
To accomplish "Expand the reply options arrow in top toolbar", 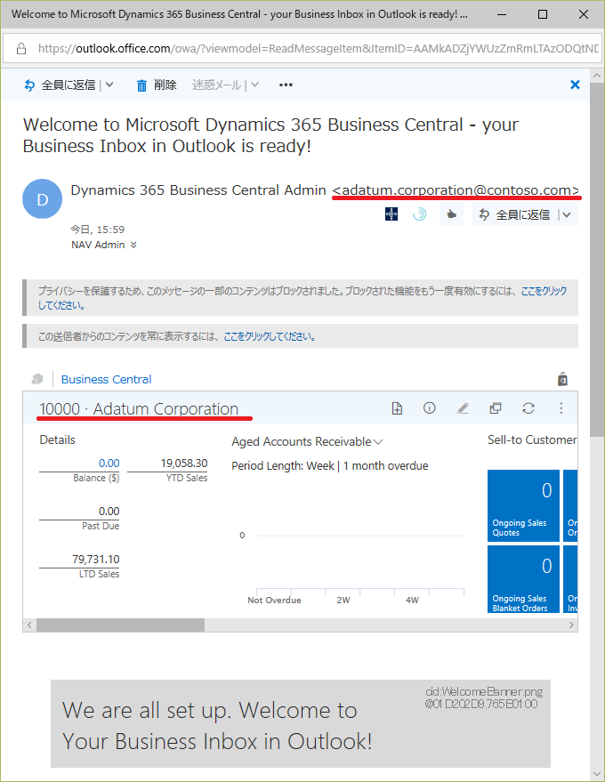I will (109, 85).
